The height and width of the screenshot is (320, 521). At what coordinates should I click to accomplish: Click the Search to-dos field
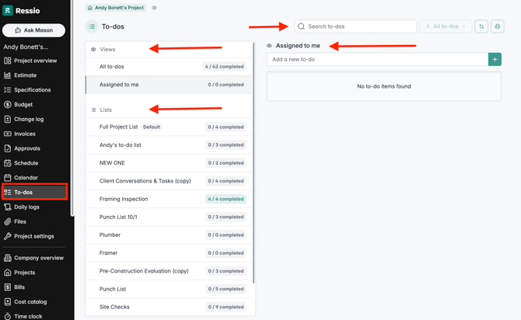pyautogui.click(x=356, y=26)
